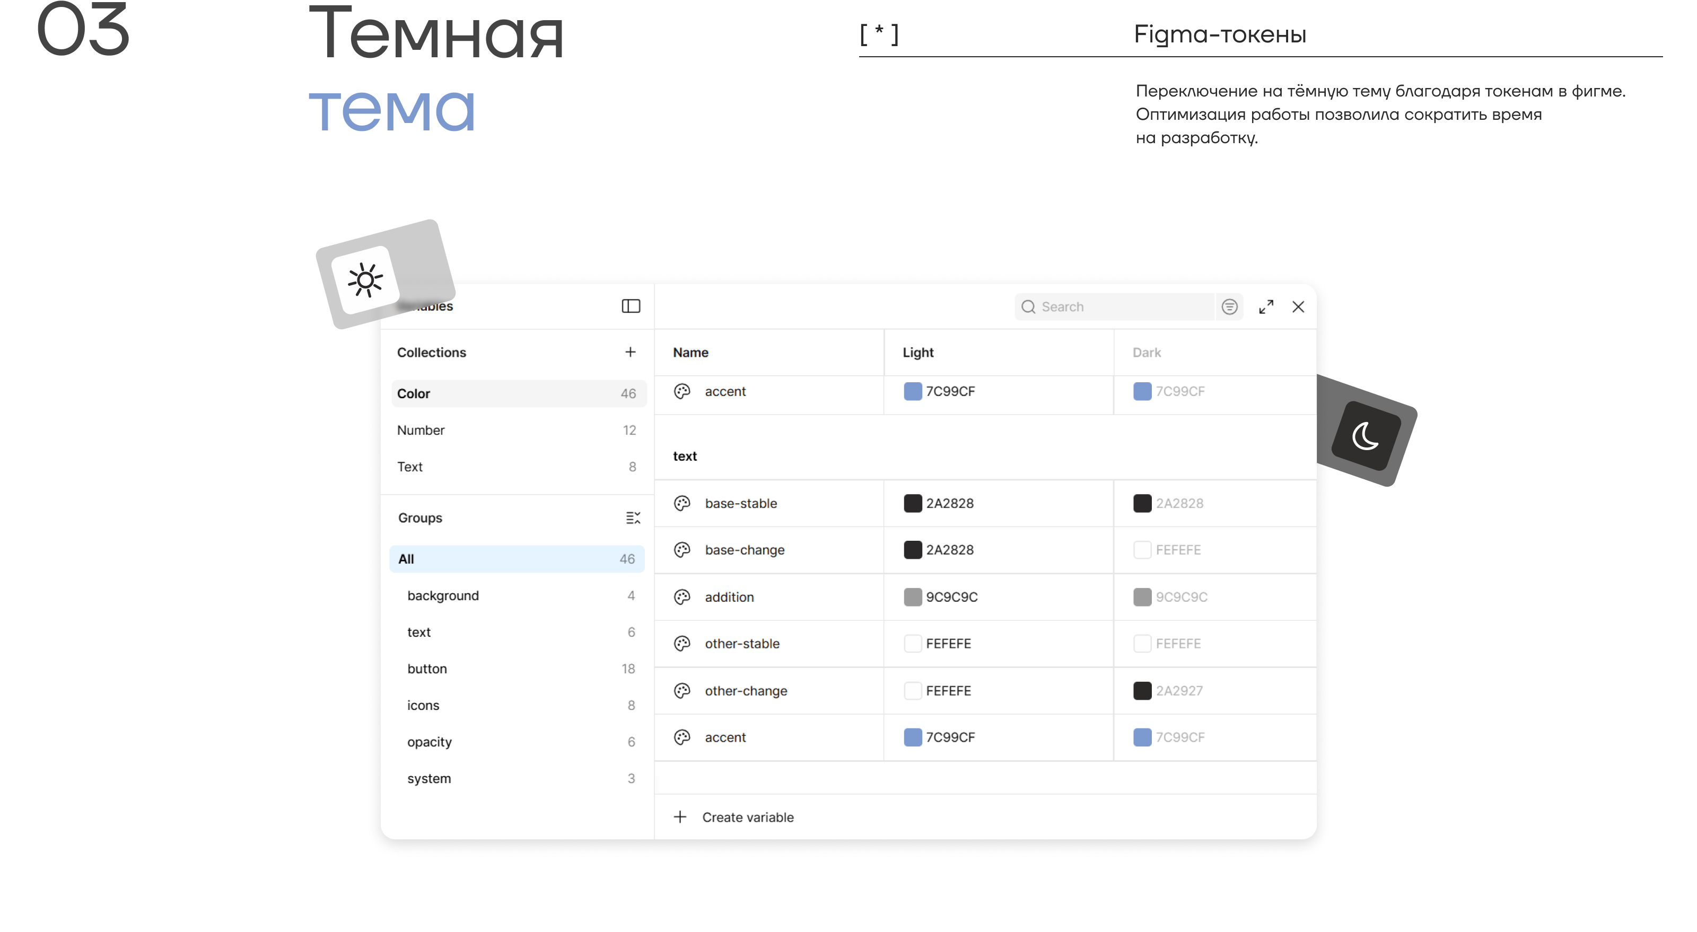Click the palette icon beside other-change

682,690
